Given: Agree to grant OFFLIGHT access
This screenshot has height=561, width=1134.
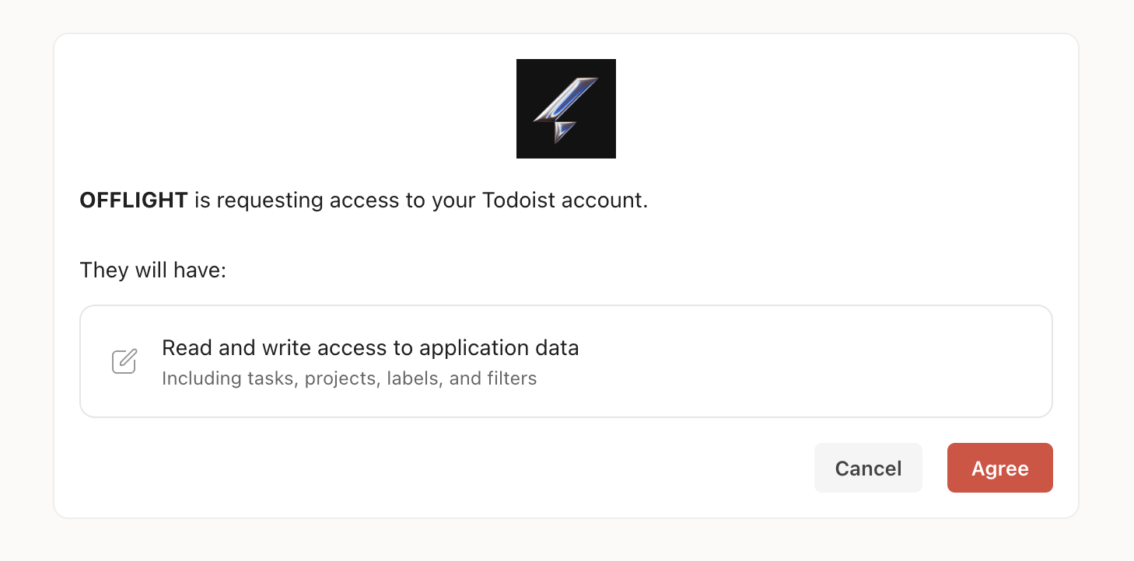Looking at the screenshot, I should tap(999, 468).
